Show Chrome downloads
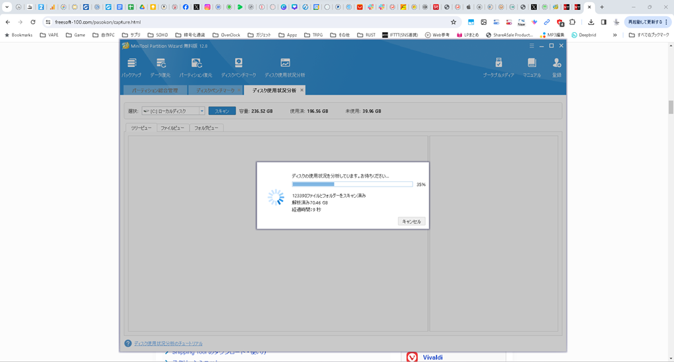This screenshot has height=362, width=674. (591, 22)
